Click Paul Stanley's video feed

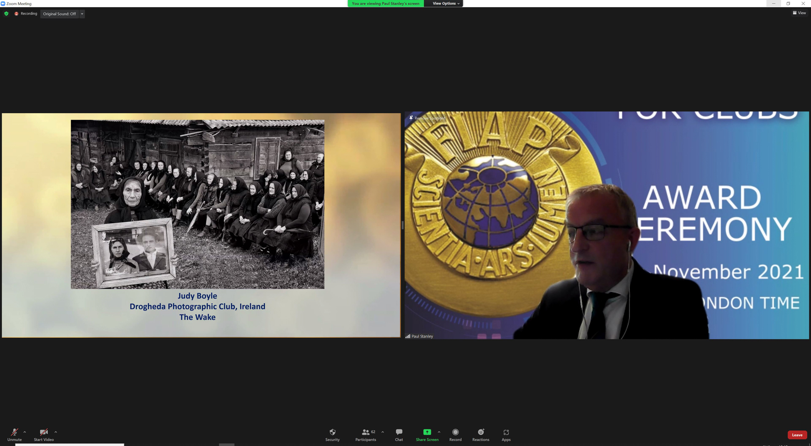tap(607, 225)
